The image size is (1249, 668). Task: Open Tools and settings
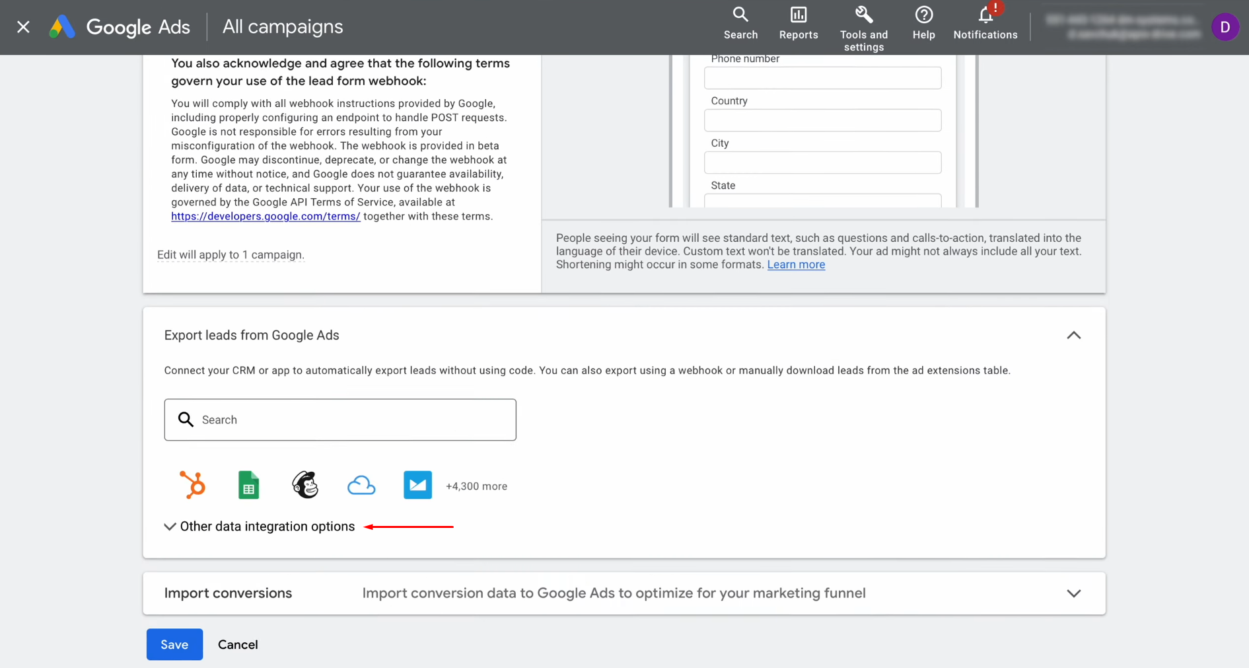coord(863,29)
